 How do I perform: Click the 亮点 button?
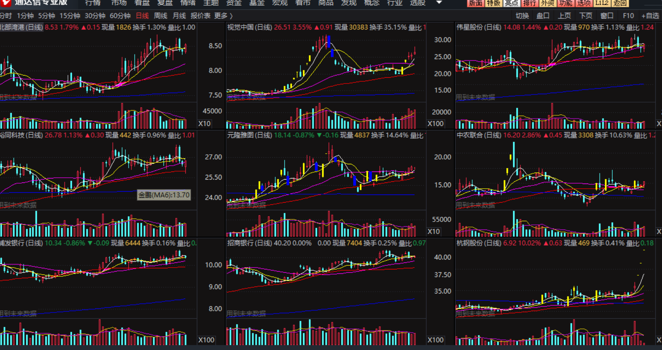tap(511, 3)
